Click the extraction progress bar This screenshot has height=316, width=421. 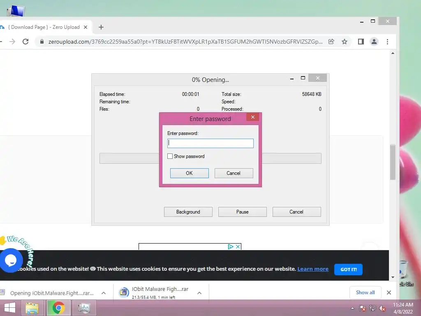210,158
